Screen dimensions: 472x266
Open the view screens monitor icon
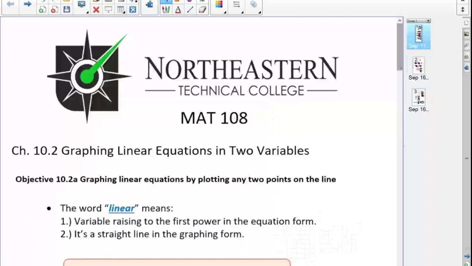click(81, 4)
